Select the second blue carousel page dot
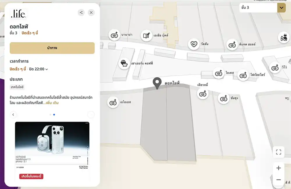The height and width of the screenshot is (189, 291). point(54,115)
